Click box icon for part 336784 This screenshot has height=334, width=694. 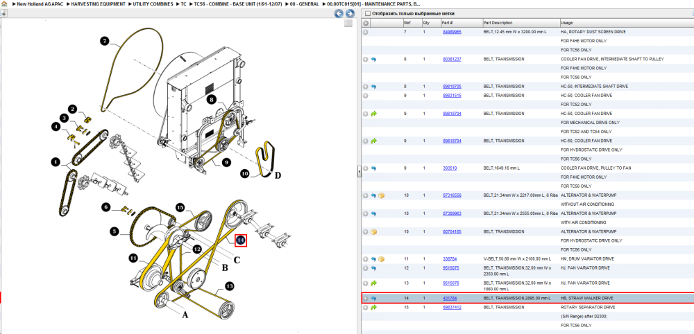[381, 259]
